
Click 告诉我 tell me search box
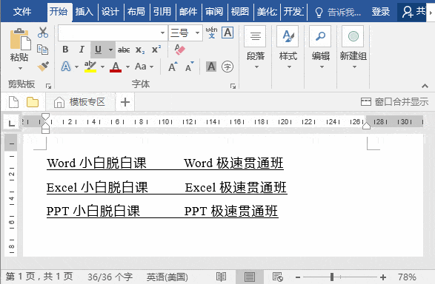[338, 12]
